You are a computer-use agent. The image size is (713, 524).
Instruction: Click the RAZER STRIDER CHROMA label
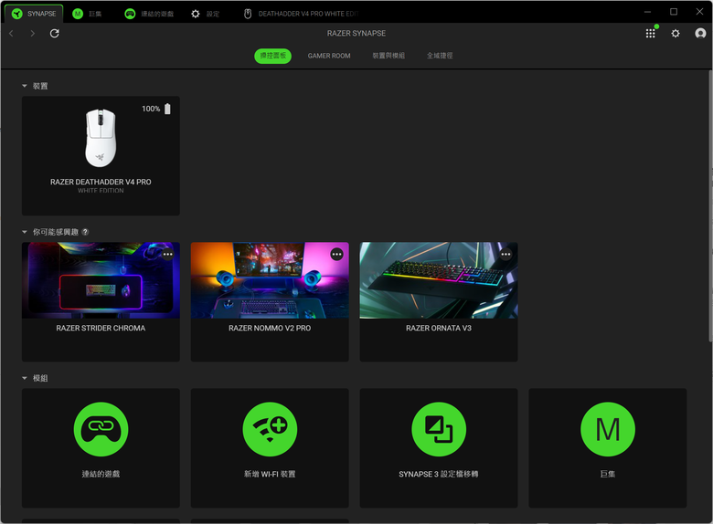[x=101, y=329]
